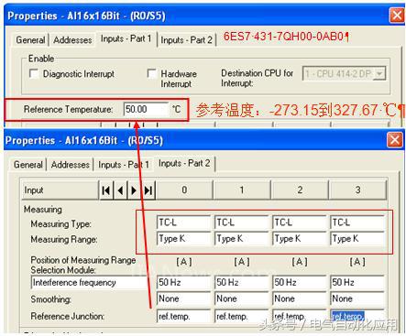Select Inputs - Part 2 tab in lower window
Image resolution: width=406 pixels, height=336 pixels.
184,163
